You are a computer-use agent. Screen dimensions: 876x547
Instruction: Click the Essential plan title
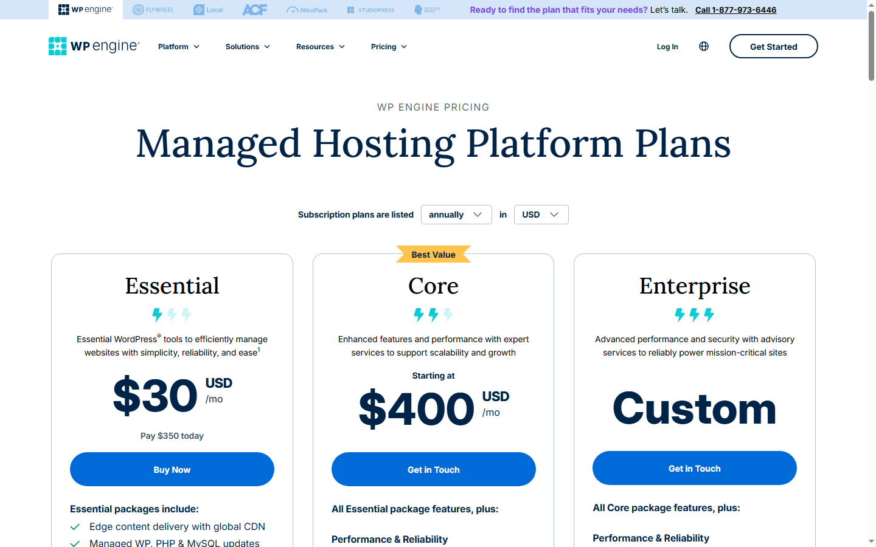pos(172,286)
